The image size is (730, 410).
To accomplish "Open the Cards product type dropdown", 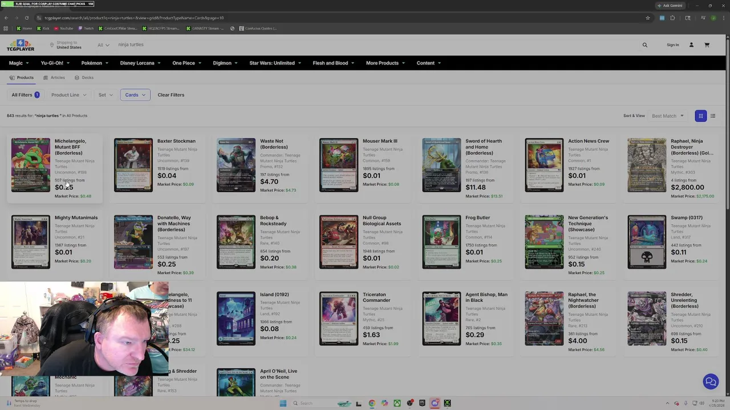I will click(x=135, y=95).
